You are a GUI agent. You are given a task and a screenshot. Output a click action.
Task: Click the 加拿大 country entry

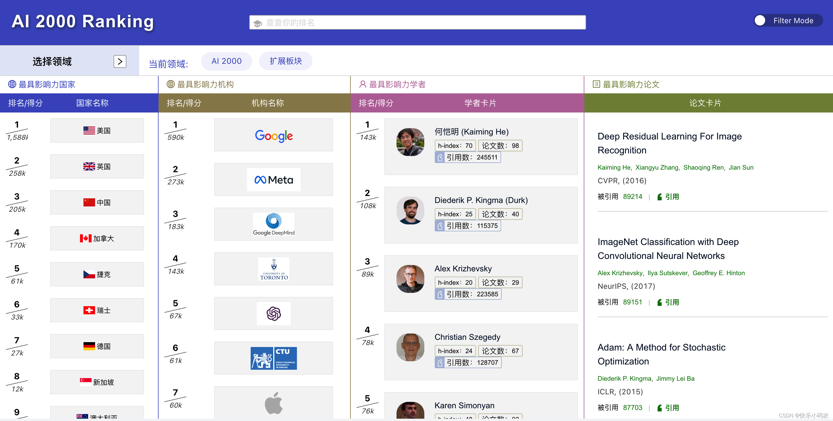coord(97,239)
